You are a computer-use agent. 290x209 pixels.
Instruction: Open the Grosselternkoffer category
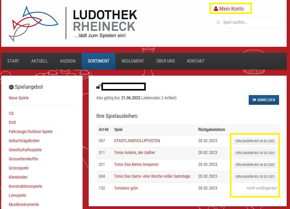(23, 159)
